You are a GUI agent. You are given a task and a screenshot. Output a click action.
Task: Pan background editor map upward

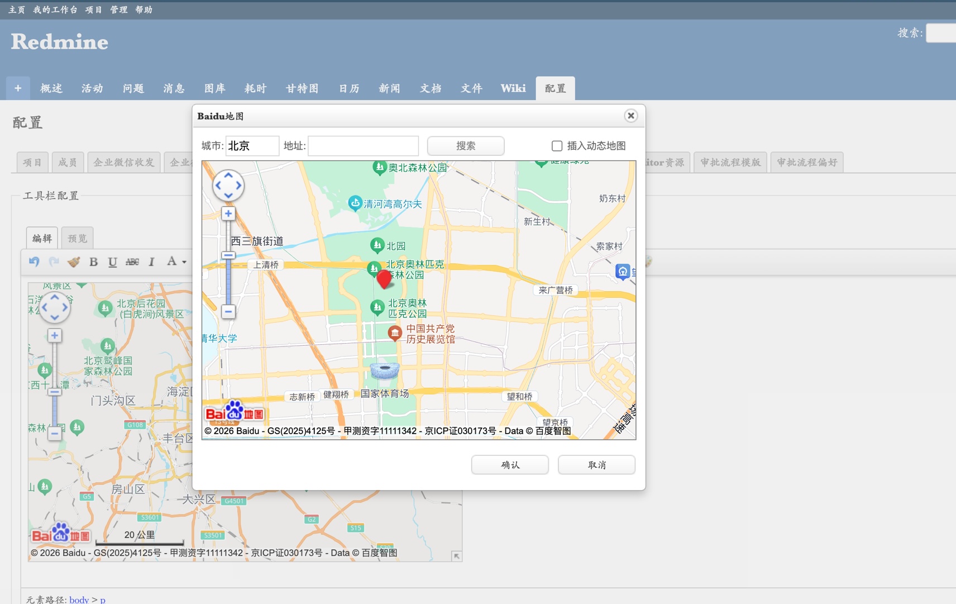click(55, 298)
